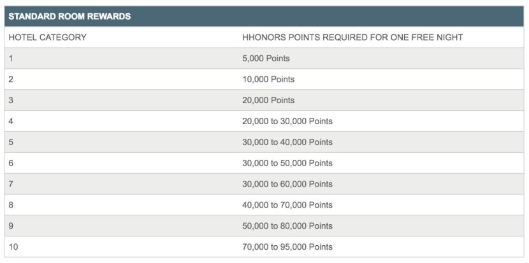Select hotel category number 6 cell
Viewport: 529px width, 263px height.
pyautogui.click(x=11, y=164)
